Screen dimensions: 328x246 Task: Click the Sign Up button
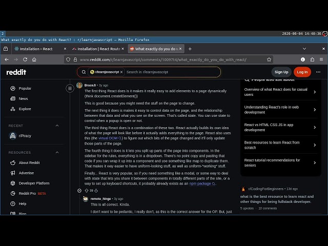[281, 72]
